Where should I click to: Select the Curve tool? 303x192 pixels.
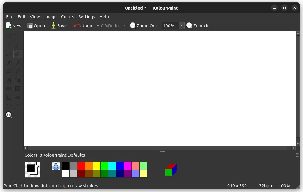[18, 106]
